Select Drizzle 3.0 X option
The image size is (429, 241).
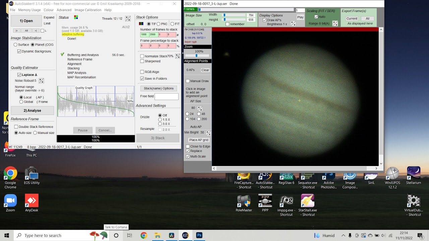(160, 124)
